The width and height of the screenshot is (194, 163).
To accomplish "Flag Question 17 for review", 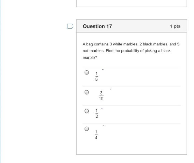I will point(70,26).
